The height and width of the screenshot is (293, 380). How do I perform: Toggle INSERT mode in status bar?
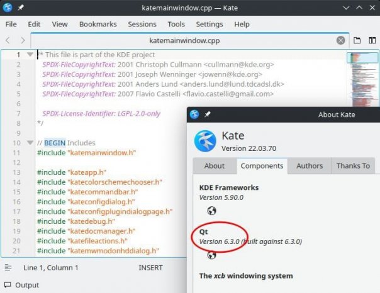pyautogui.click(x=150, y=268)
